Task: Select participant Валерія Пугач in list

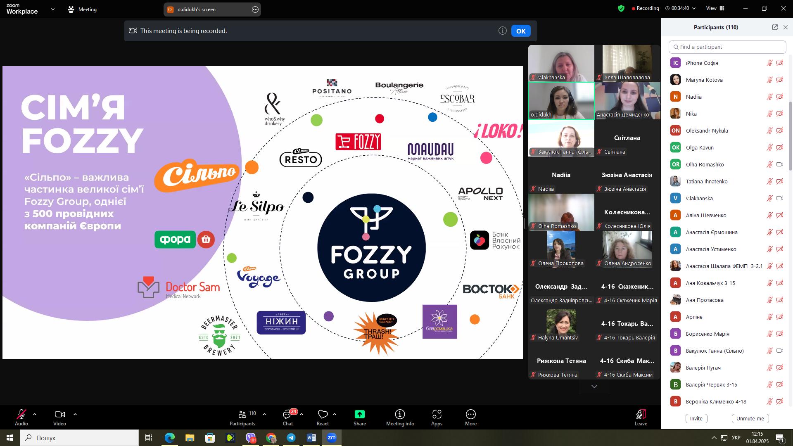Action: (x=727, y=368)
